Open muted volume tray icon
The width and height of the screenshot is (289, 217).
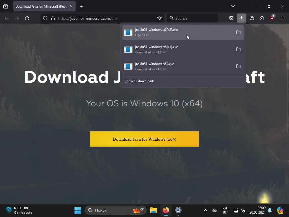243,210
